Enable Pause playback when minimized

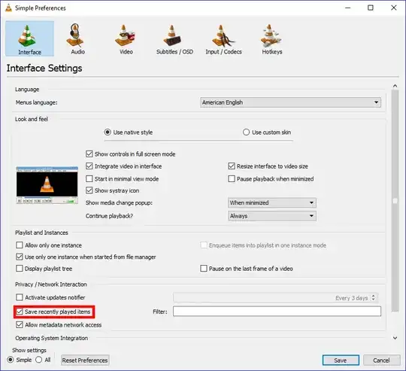click(x=232, y=179)
